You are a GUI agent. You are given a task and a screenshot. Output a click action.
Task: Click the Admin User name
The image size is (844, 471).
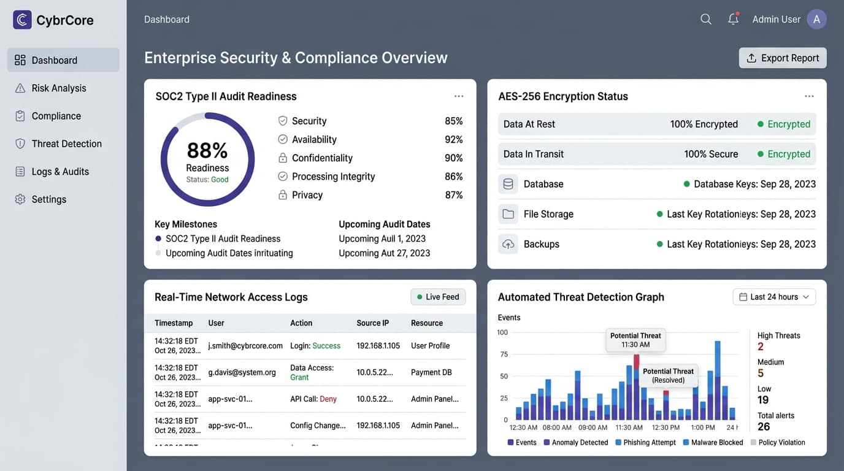776,20
